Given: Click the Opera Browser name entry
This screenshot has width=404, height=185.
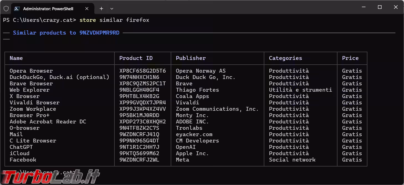Looking at the screenshot, I should [31, 71].
